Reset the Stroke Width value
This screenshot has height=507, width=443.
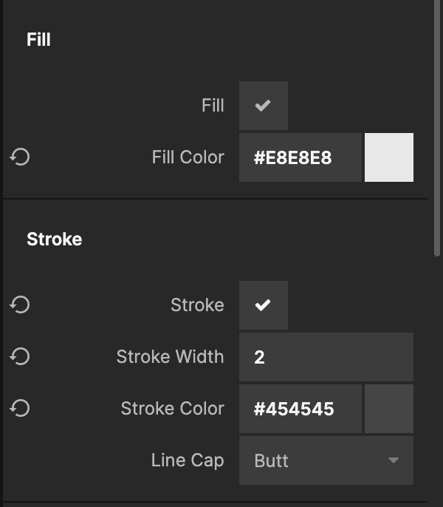point(20,357)
